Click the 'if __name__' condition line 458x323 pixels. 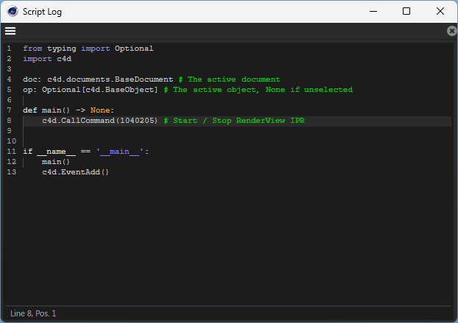tap(85, 152)
